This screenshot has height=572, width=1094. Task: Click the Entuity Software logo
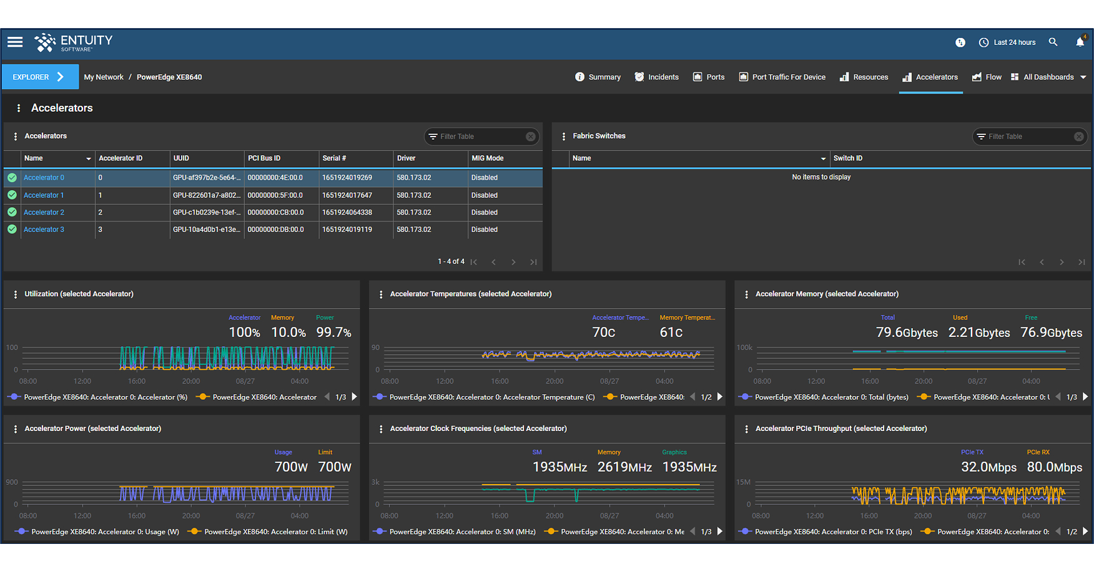point(74,42)
